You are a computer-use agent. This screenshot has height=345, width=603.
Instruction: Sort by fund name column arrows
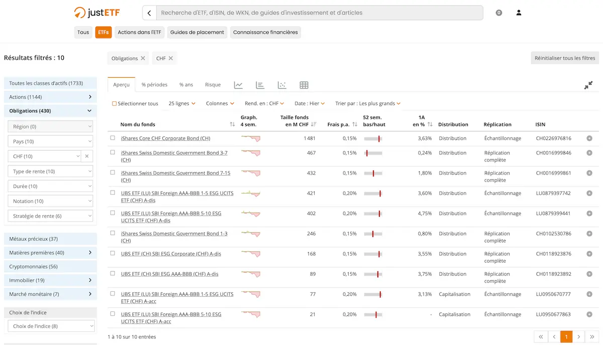(x=232, y=124)
